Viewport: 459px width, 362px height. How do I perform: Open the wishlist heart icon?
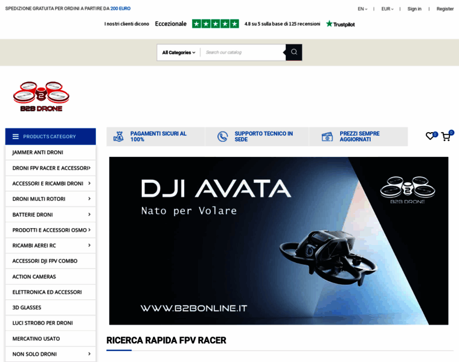pyautogui.click(x=430, y=136)
